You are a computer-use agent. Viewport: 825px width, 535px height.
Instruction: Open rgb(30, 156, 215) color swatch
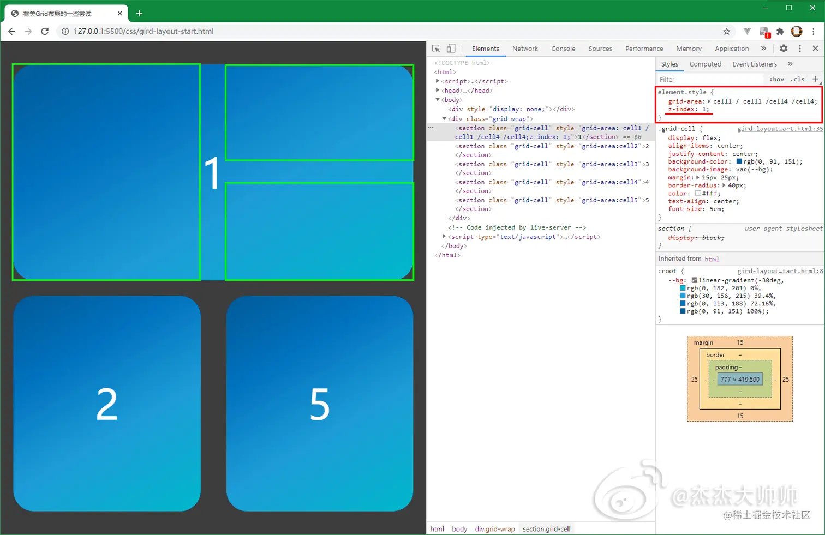click(x=683, y=296)
